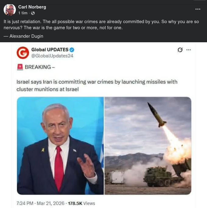
Task: Select the Alexander Dugin attribution line
Action: [x=23, y=36]
